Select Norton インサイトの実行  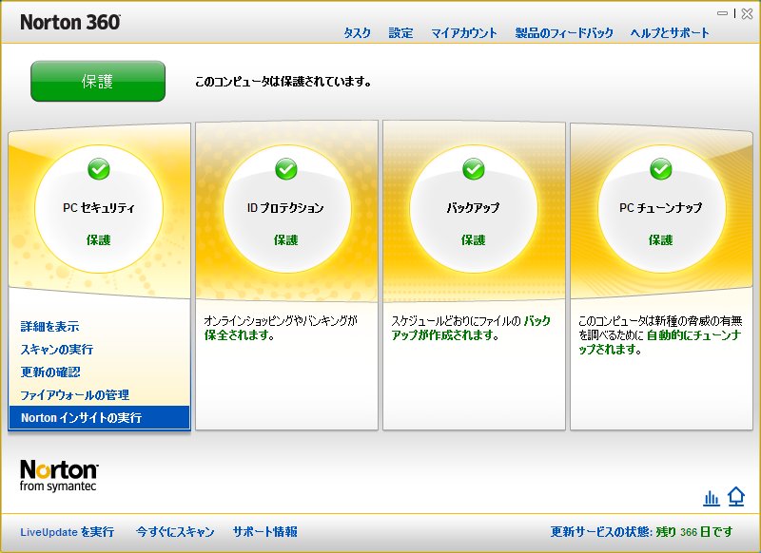tap(99, 417)
